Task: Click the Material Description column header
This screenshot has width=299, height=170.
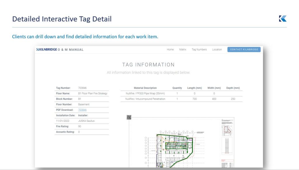Action: 145,88
